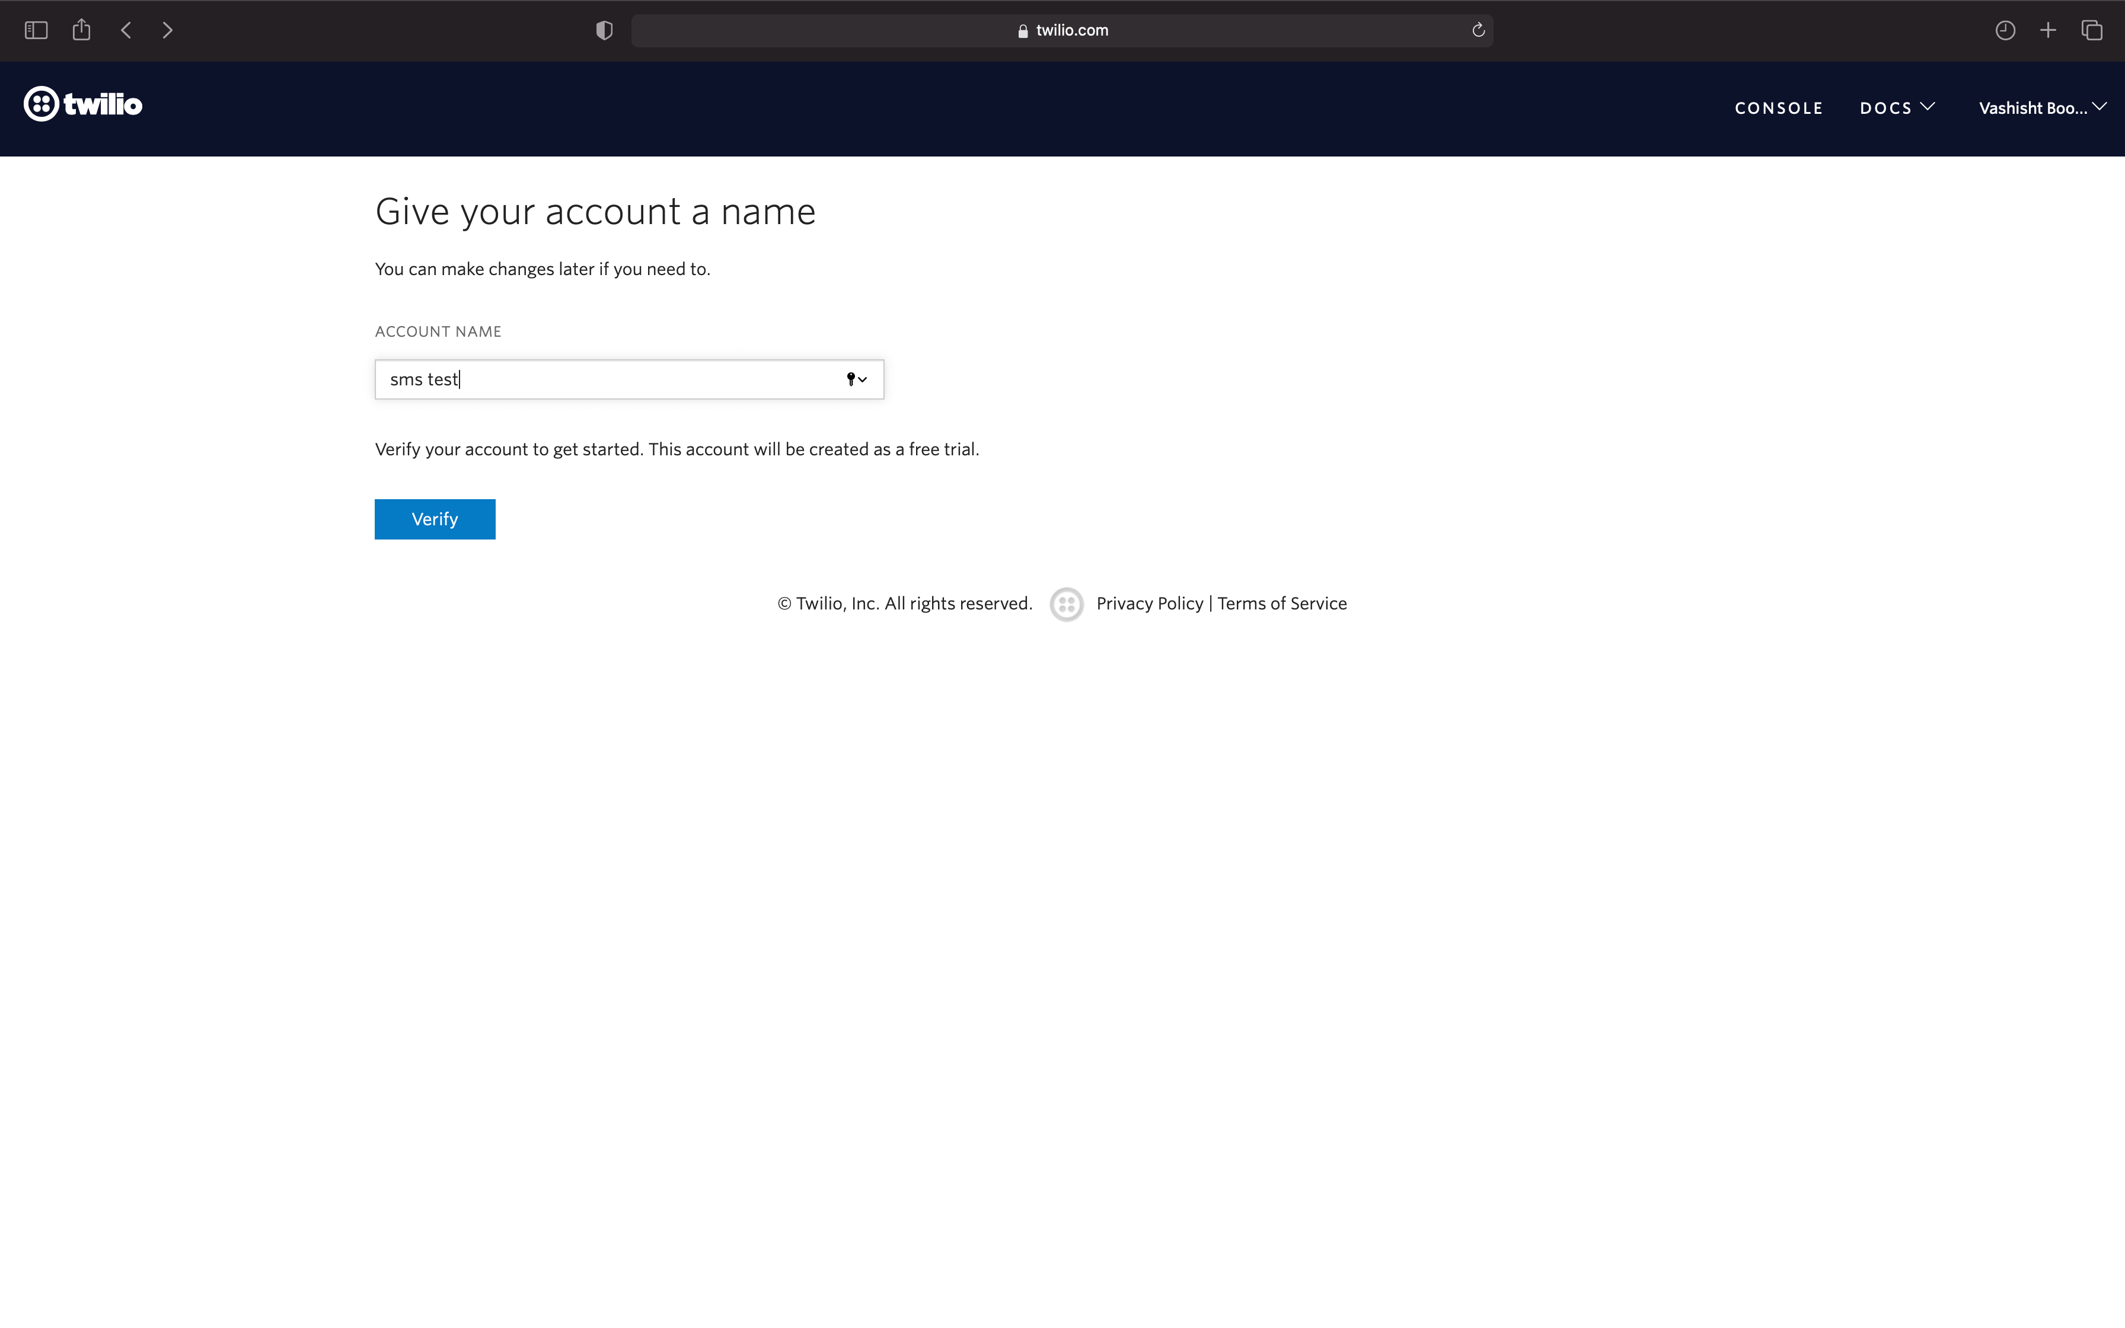The width and height of the screenshot is (2125, 1328).
Task: Go back with the back arrow
Action: pyautogui.click(x=126, y=31)
